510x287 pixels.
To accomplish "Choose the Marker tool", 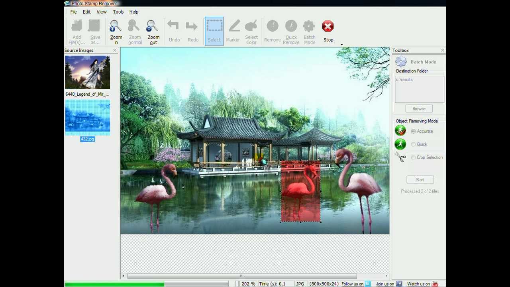I will click(x=234, y=26).
